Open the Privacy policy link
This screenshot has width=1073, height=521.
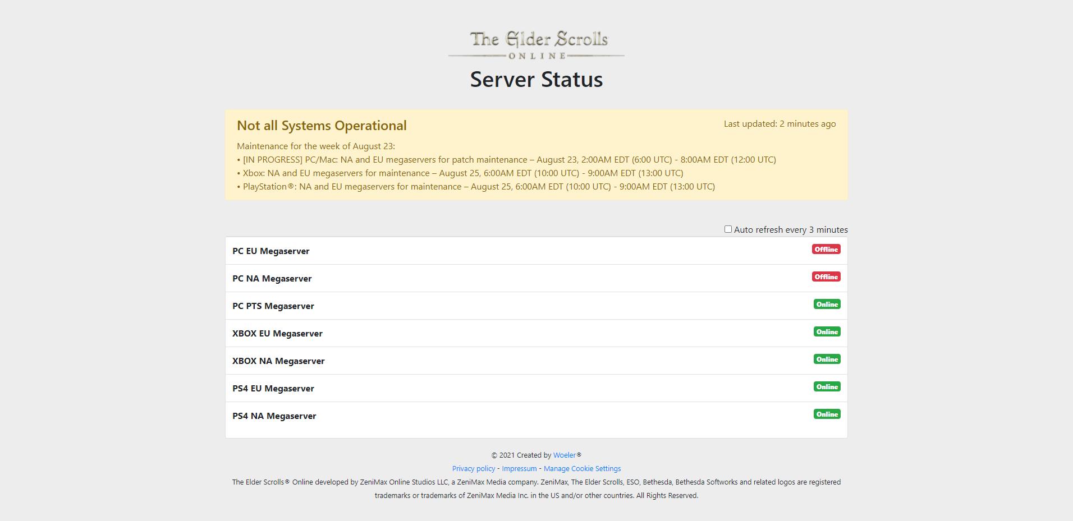[x=473, y=468]
